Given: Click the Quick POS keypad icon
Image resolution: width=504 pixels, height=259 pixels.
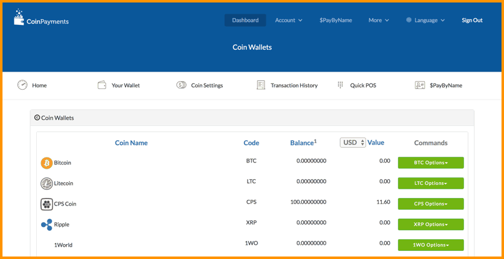Looking at the screenshot, I should [341, 85].
